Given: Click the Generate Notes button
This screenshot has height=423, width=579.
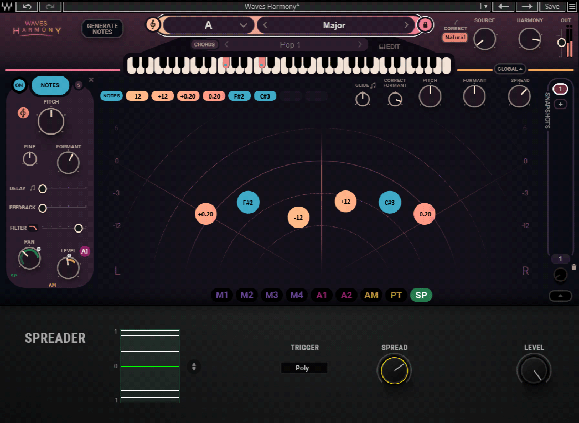Looking at the screenshot, I should [x=102, y=28].
